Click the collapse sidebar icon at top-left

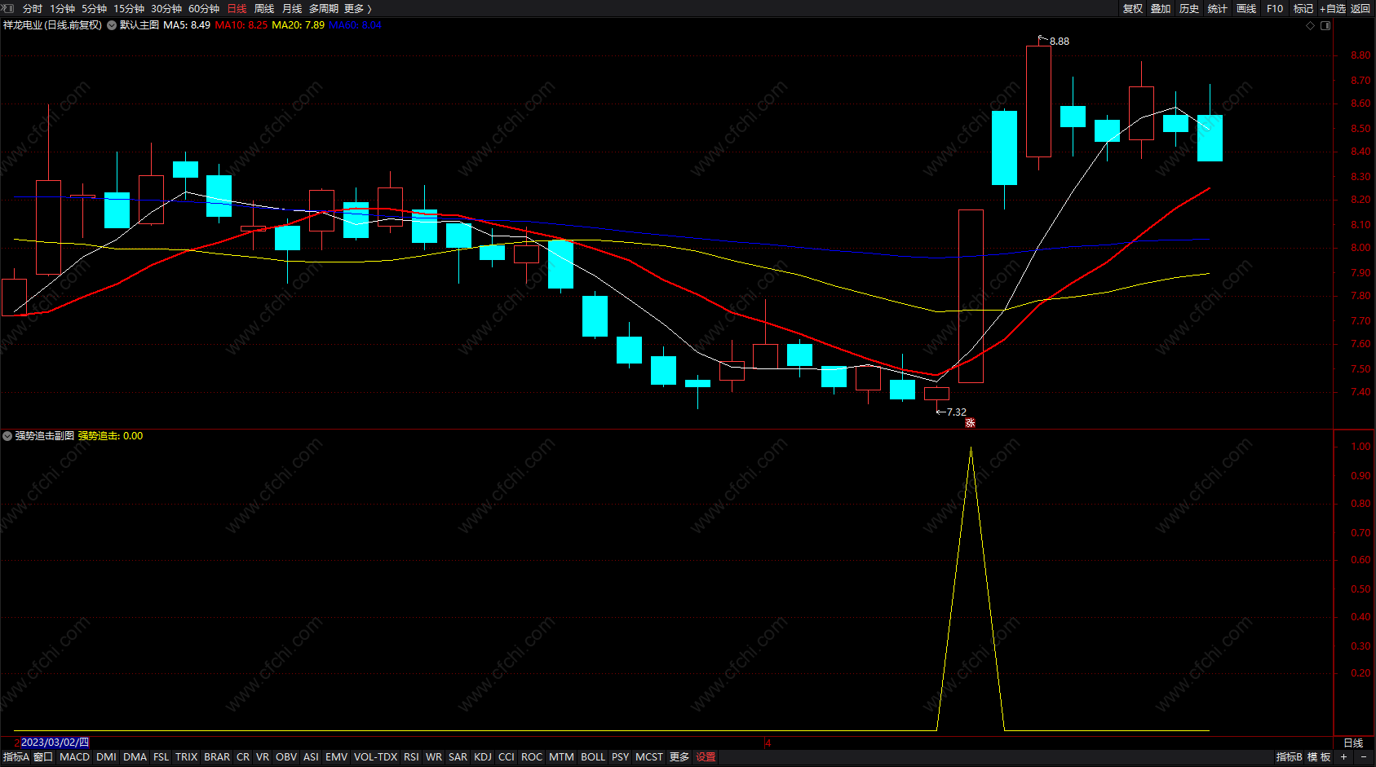tap(9, 8)
